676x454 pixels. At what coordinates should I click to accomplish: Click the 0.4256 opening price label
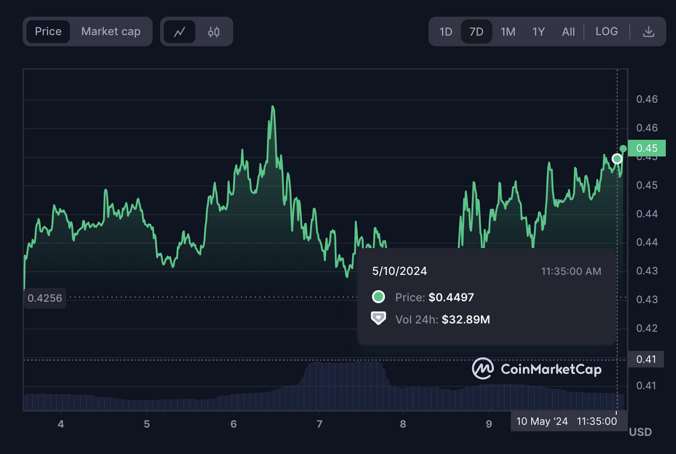[45, 297]
